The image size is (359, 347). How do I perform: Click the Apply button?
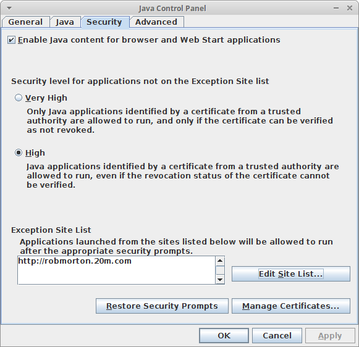coord(330,335)
